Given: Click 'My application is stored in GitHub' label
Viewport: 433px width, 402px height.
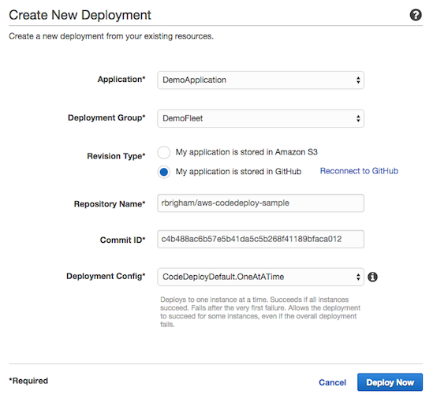Looking at the screenshot, I should pos(238,172).
